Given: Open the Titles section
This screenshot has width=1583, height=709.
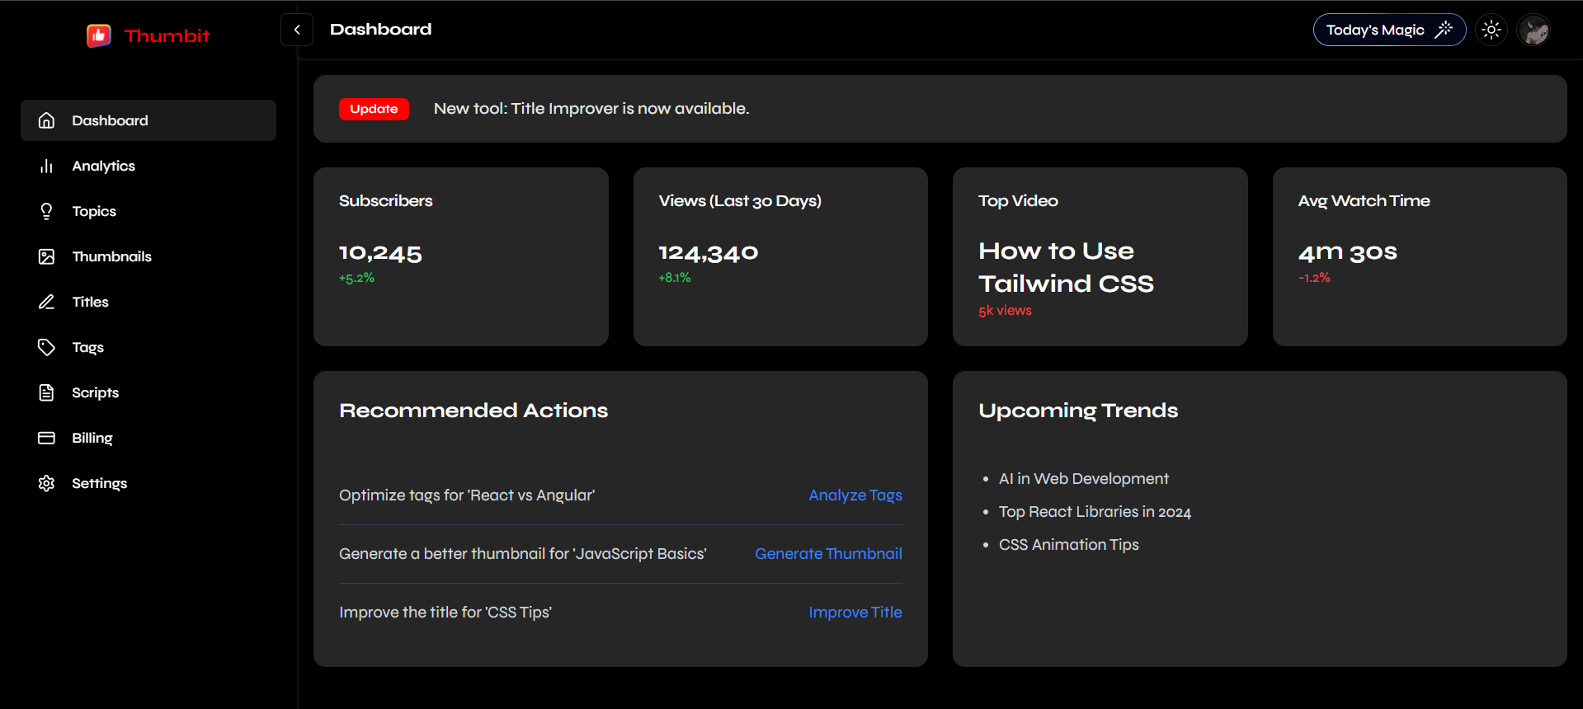Looking at the screenshot, I should coord(148,302).
